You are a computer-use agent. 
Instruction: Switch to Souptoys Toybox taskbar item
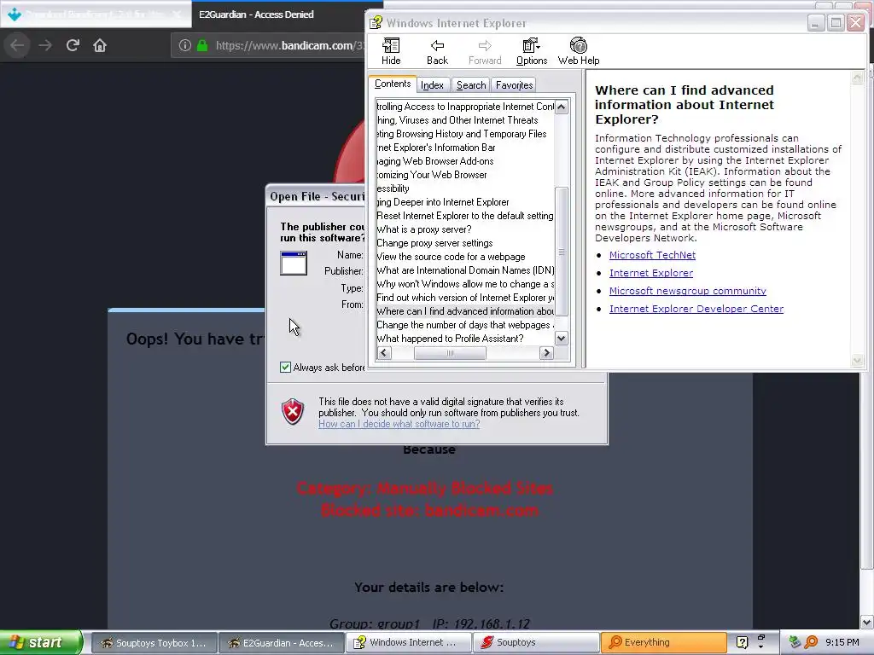pos(154,643)
